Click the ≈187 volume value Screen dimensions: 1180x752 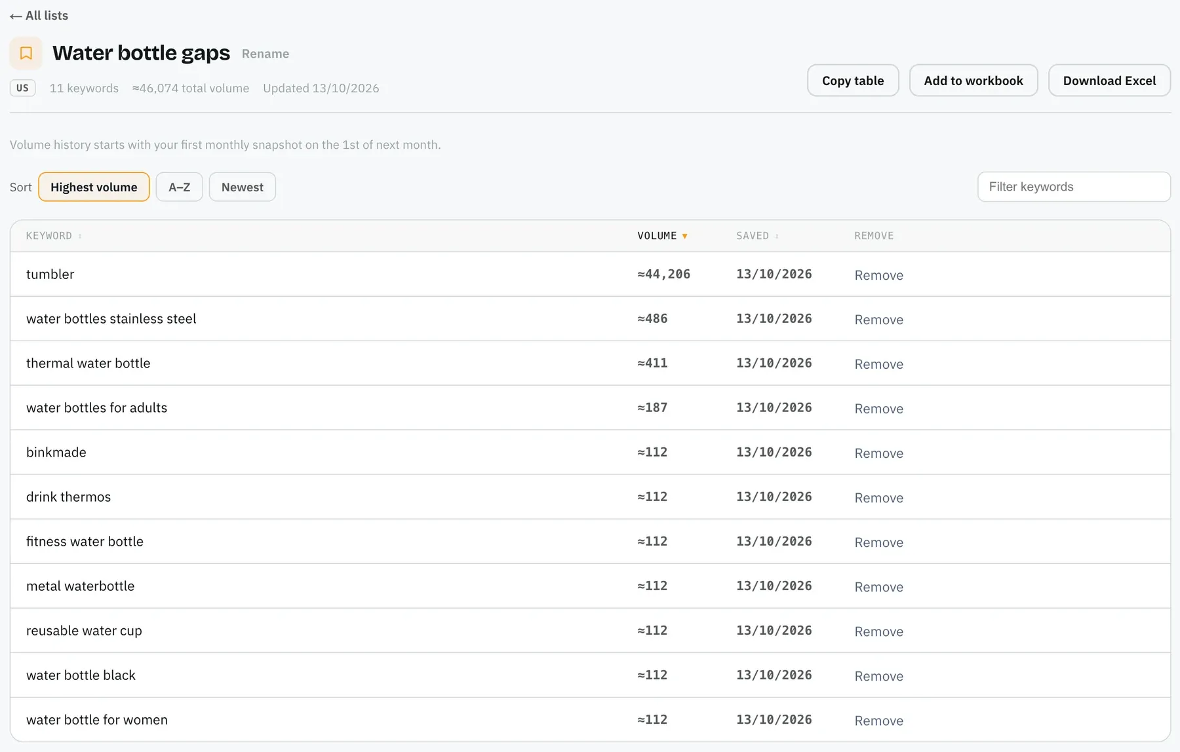652,408
